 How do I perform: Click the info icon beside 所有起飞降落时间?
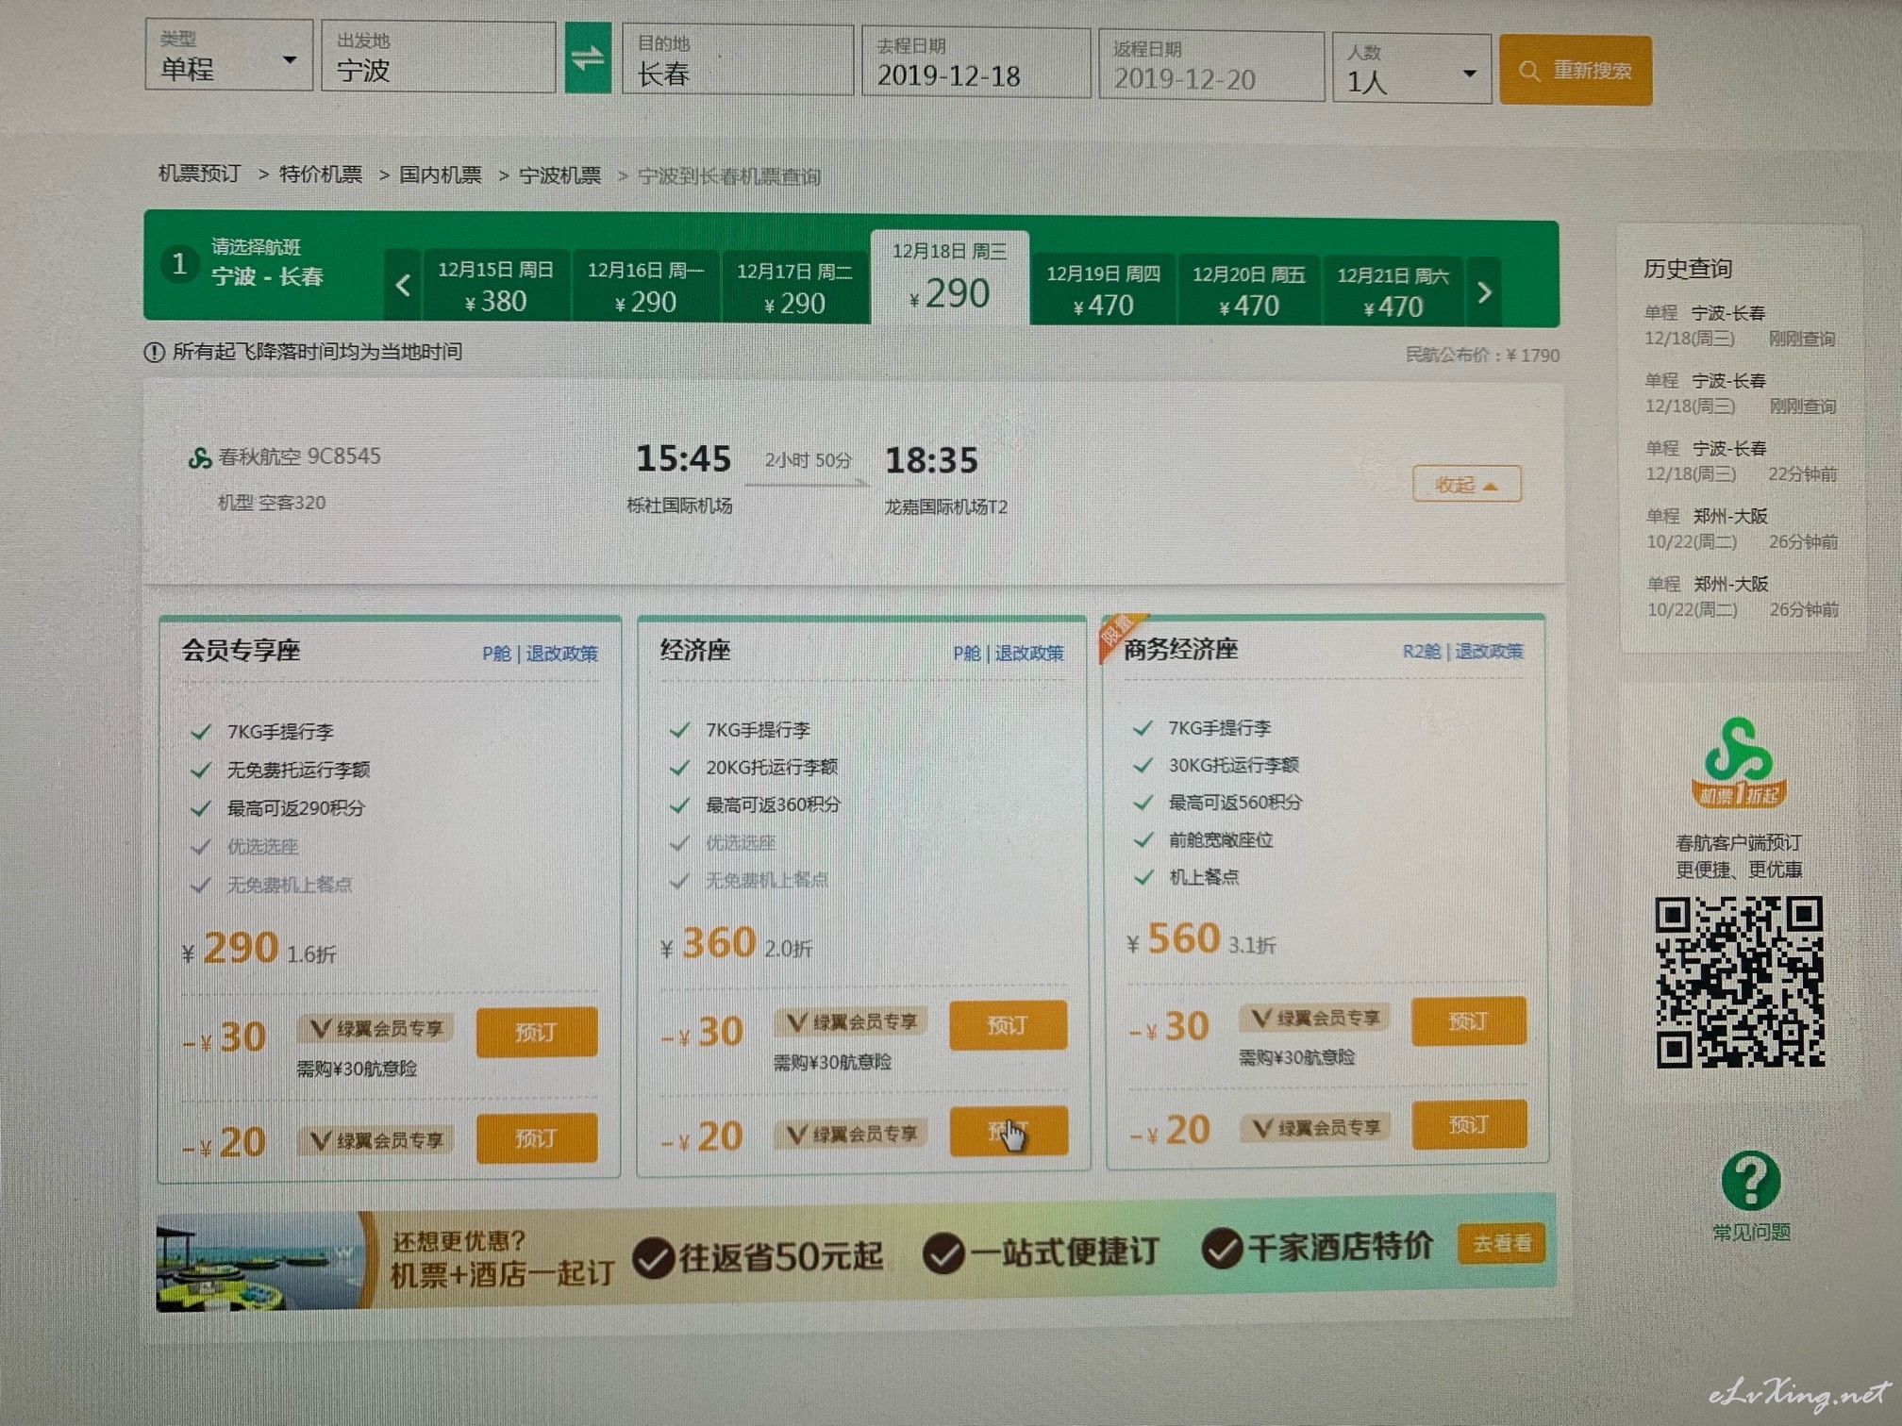click(x=154, y=352)
